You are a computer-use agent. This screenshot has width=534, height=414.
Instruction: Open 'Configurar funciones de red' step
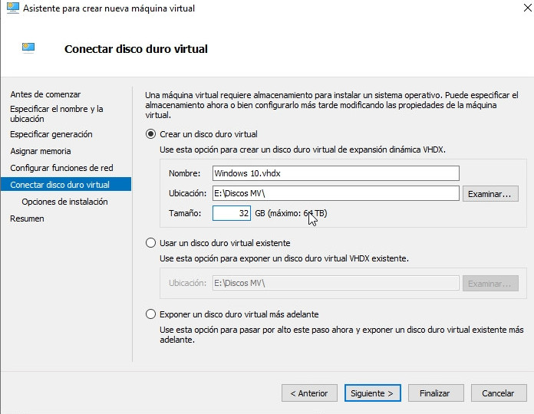tap(61, 168)
